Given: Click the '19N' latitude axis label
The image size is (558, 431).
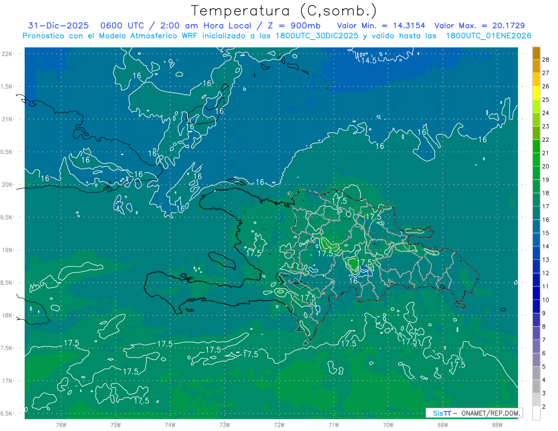Looking at the screenshot, I should (x=7, y=250).
